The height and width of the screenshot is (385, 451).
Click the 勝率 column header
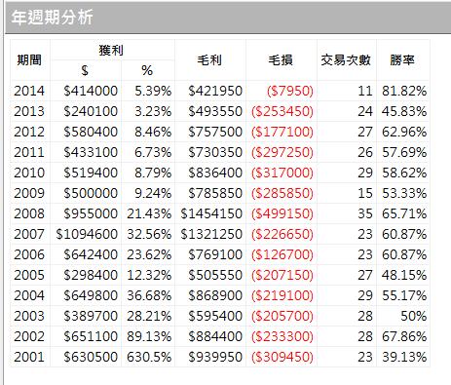pos(402,60)
